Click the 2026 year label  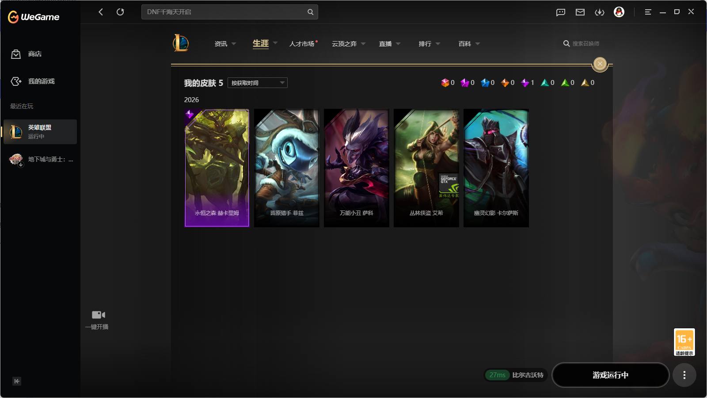[191, 100]
